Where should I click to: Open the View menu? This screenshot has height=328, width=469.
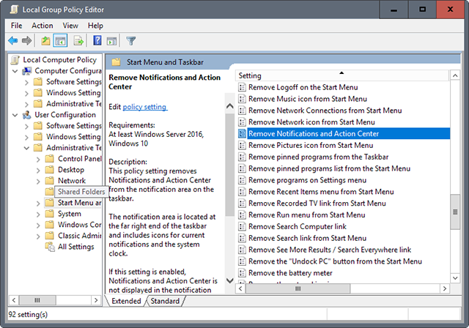click(70, 26)
